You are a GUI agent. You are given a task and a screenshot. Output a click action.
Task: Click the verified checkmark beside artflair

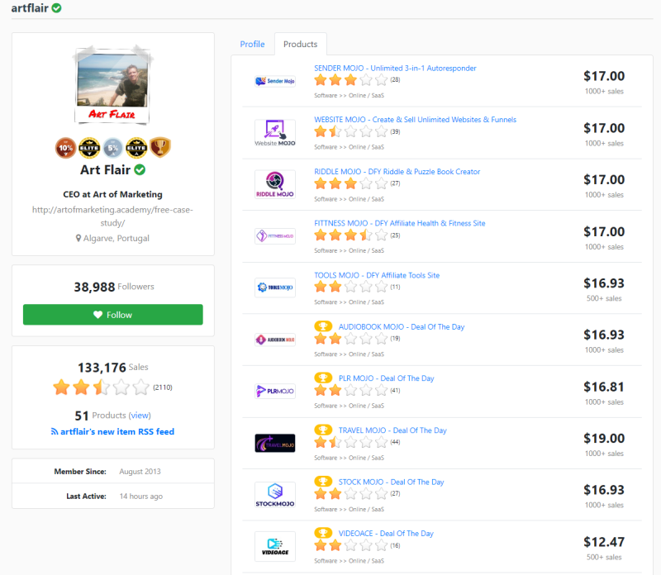click(55, 8)
